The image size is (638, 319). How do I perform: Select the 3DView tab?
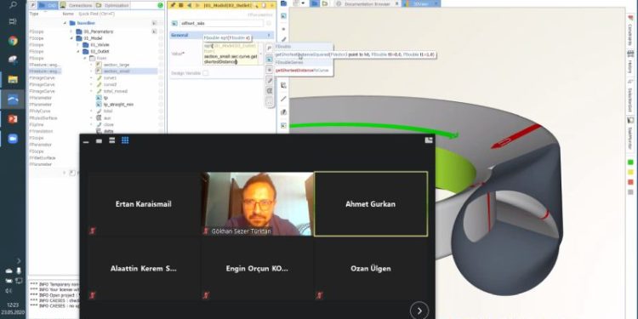[420, 3]
